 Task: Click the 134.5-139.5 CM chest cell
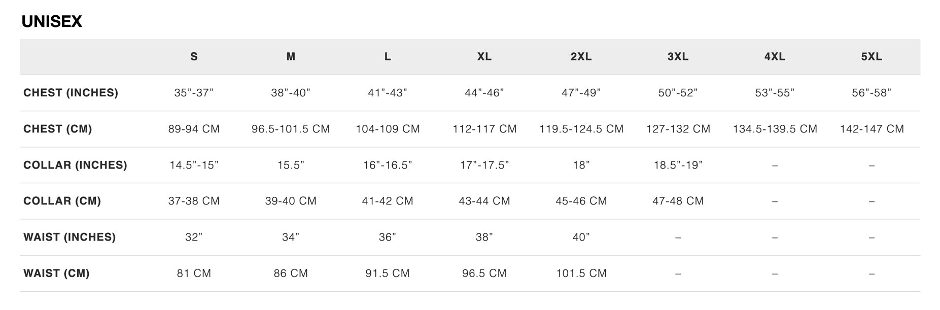pos(775,129)
